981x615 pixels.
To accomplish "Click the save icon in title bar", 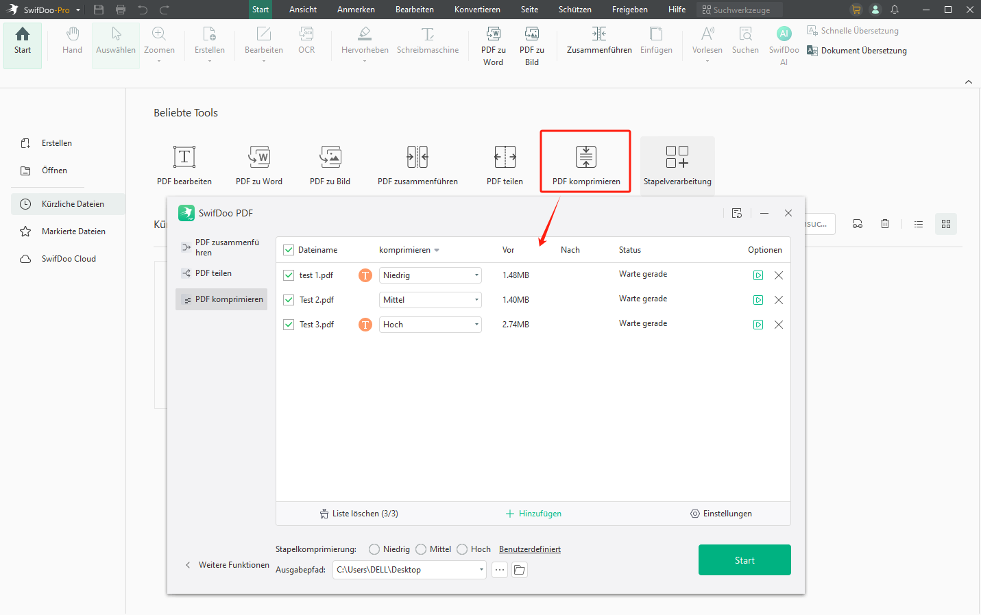I will pos(99,10).
